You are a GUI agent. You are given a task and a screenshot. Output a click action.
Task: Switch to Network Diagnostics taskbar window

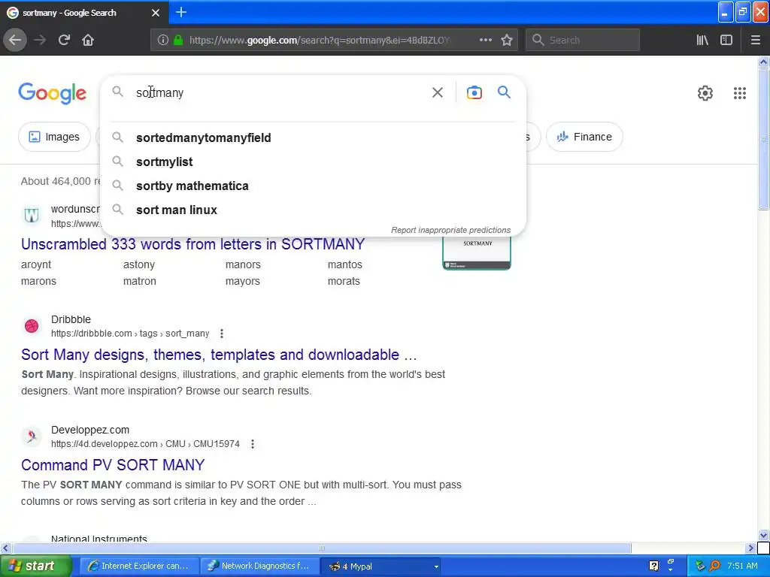tap(259, 566)
